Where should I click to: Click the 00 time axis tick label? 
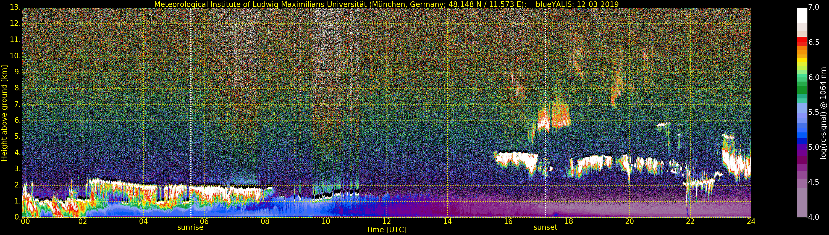(25, 221)
